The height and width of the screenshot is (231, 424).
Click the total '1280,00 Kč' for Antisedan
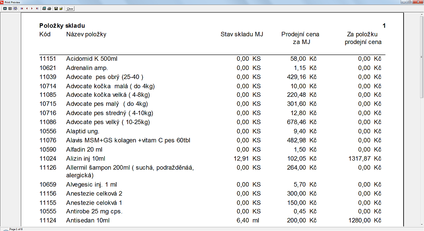click(365, 220)
